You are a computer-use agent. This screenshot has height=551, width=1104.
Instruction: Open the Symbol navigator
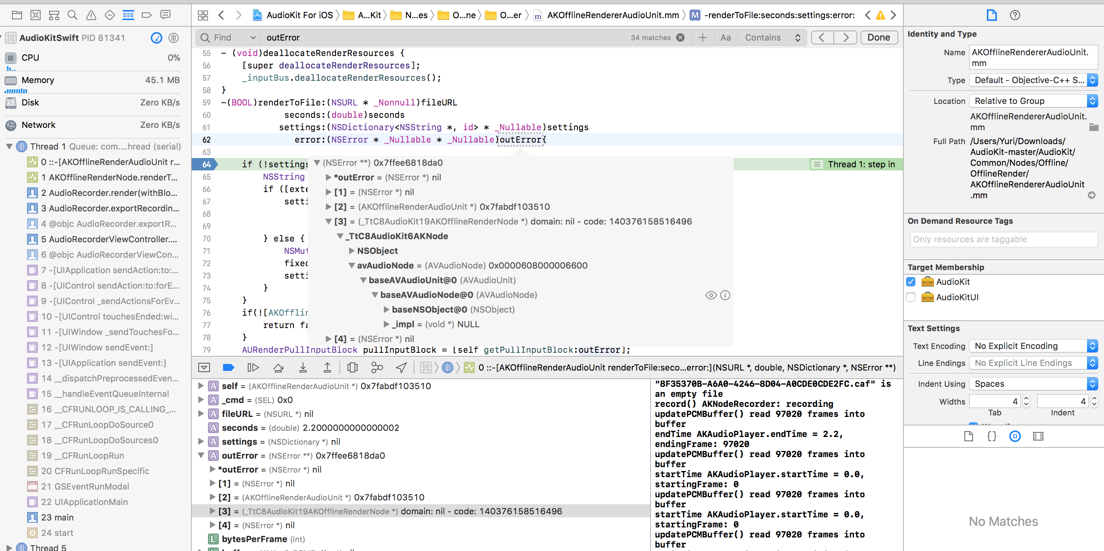click(54, 15)
